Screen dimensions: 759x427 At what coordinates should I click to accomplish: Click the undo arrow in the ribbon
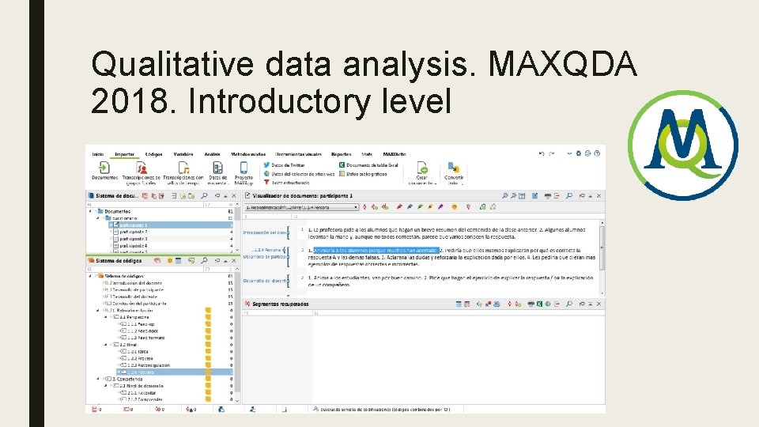click(542, 153)
